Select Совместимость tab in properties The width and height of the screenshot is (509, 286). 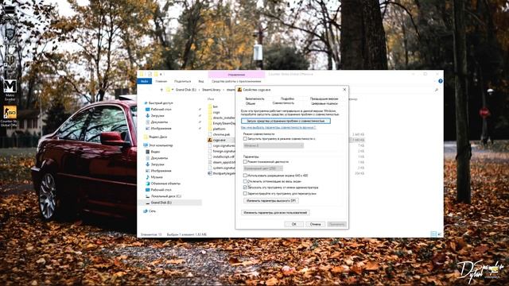283,103
